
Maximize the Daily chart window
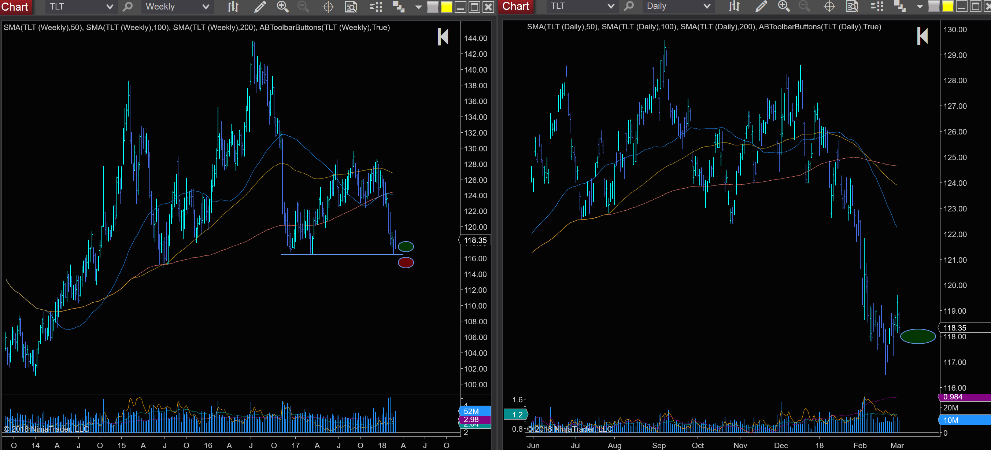[976, 6]
